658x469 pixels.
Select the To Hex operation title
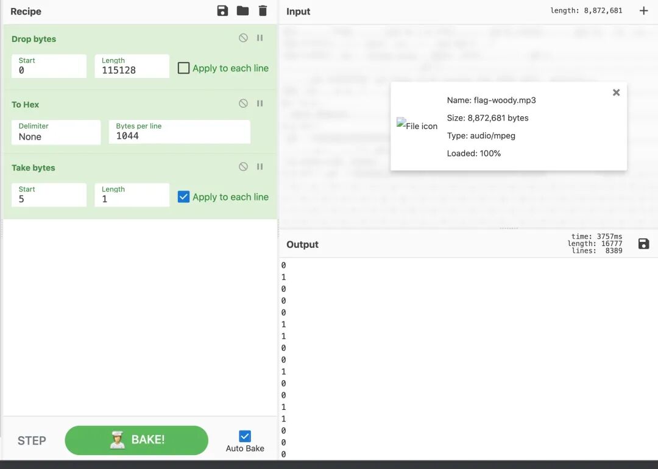(x=25, y=104)
